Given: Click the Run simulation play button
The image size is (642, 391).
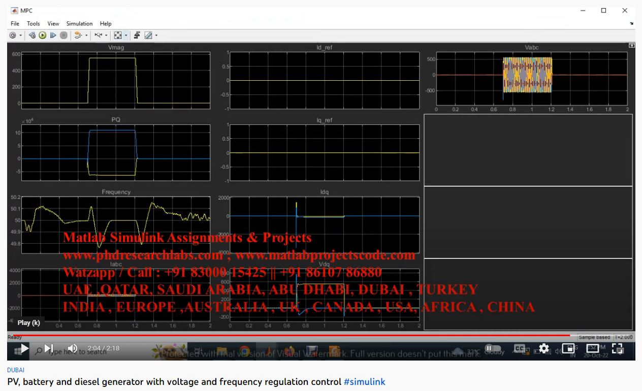Looking at the screenshot, I should (x=43, y=36).
